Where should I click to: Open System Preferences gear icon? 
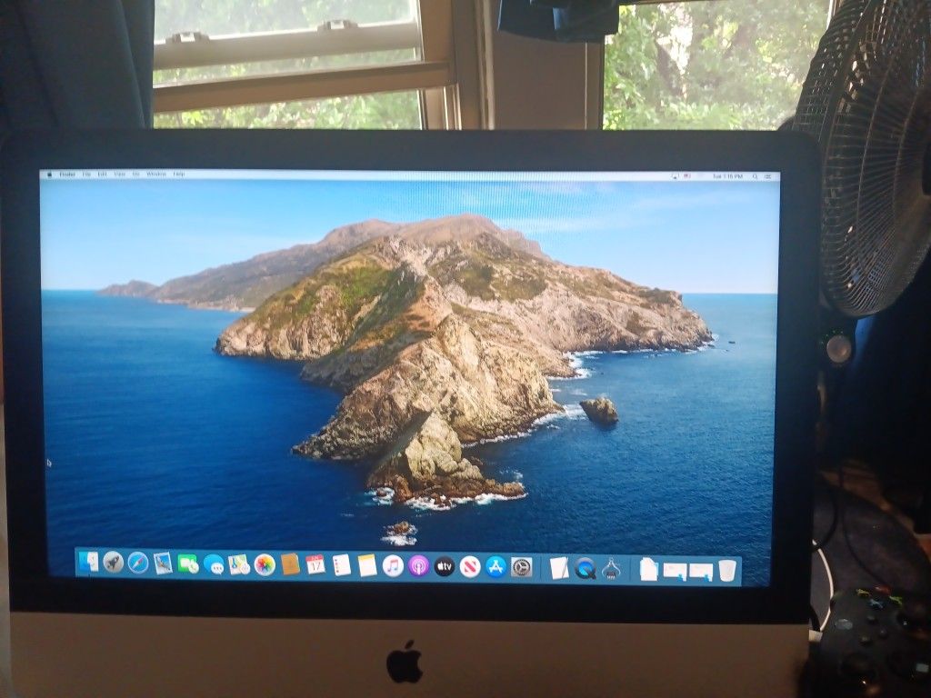click(521, 567)
